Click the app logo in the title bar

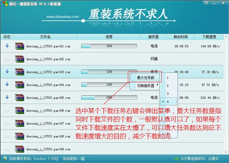(5, 4)
